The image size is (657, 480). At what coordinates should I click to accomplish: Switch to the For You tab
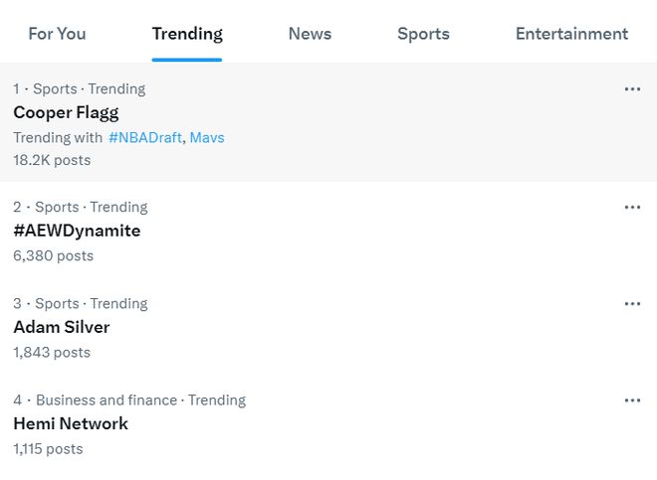57,34
